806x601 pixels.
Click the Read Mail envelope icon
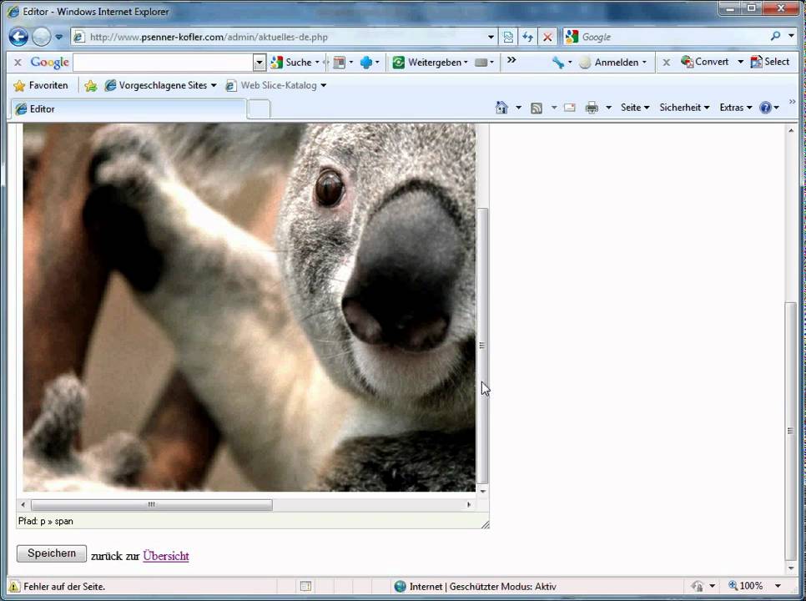click(x=570, y=108)
